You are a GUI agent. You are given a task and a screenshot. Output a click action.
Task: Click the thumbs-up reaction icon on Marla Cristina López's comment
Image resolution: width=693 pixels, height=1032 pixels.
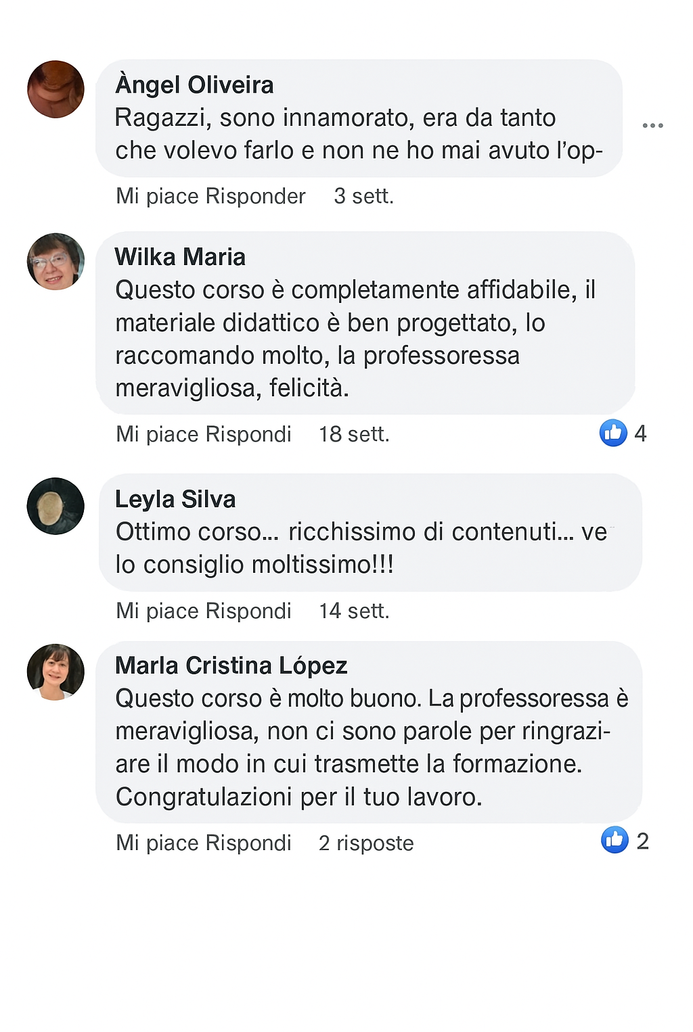click(x=614, y=840)
